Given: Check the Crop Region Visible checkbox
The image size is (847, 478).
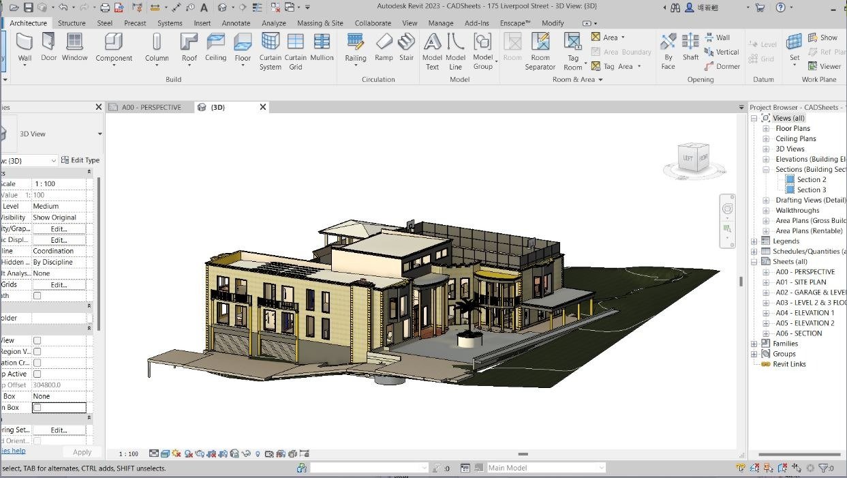Looking at the screenshot, I should click(37, 352).
